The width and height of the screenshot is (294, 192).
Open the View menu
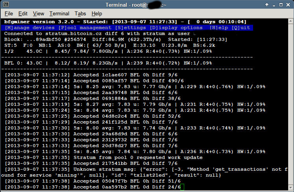[39, 14]
